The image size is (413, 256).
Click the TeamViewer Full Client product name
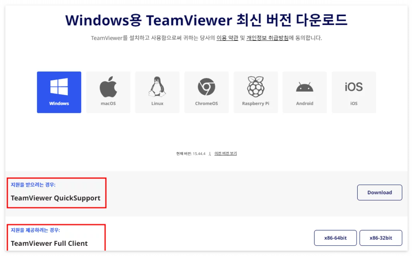point(49,243)
